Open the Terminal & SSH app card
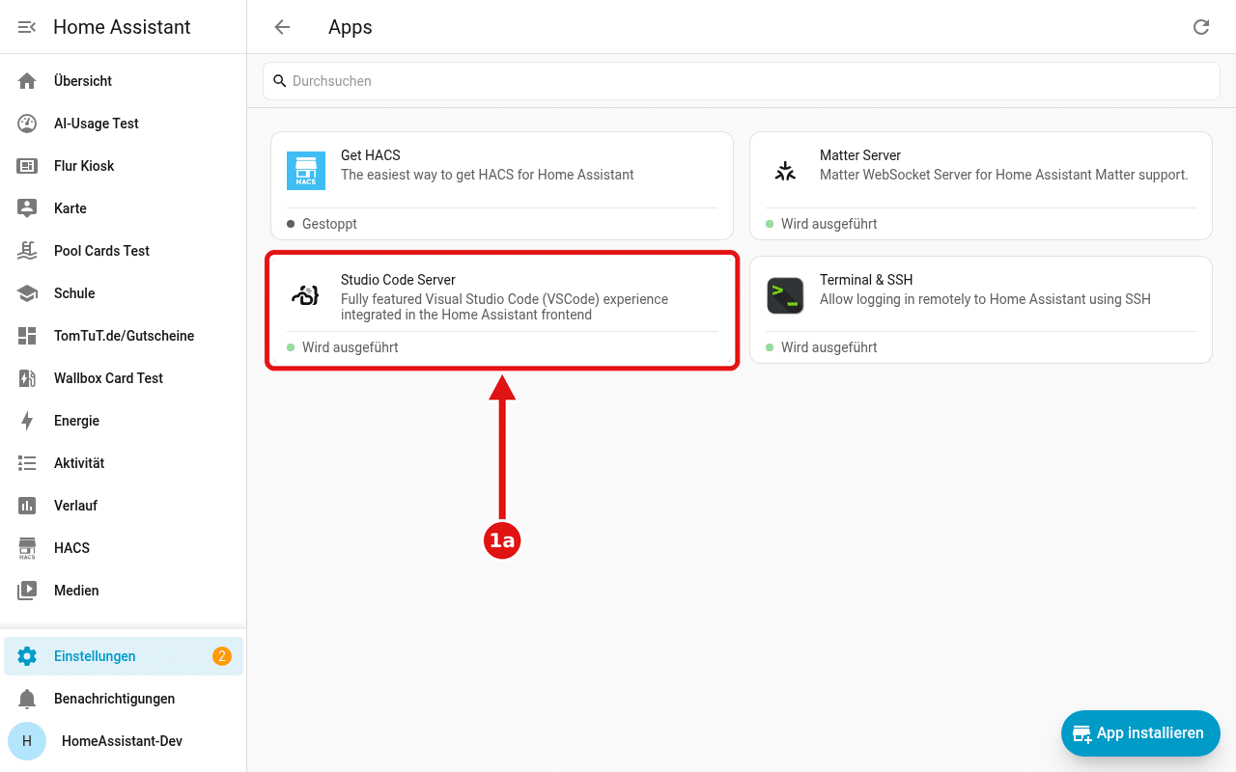This screenshot has height=772, width=1236. (981, 310)
